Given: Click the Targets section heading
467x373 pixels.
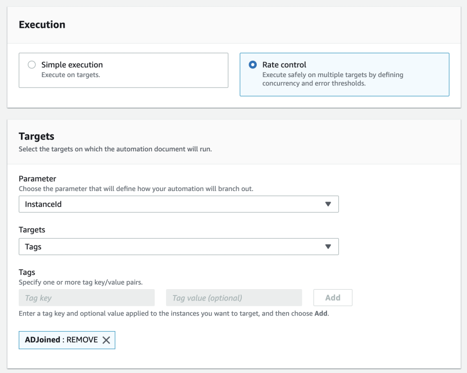Looking at the screenshot, I should click(x=36, y=136).
